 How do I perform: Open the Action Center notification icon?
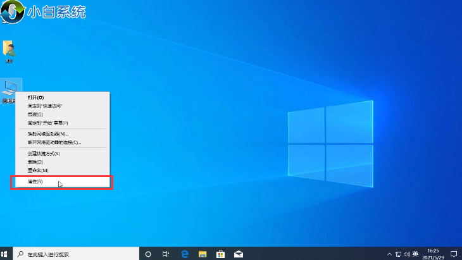454,254
